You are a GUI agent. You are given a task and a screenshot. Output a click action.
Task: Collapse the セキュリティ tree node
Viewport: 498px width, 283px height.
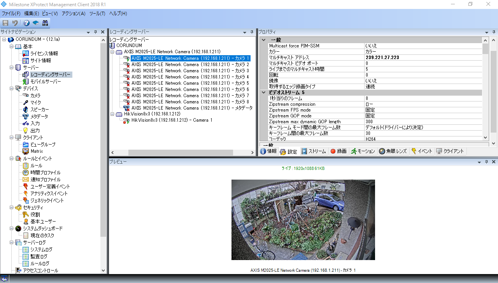(11, 208)
